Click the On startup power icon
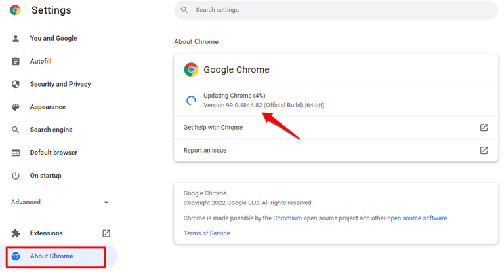Image resolution: width=504 pixels, height=272 pixels. [16, 176]
